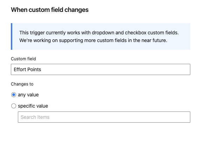The height and width of the screenshot is (142, 211).
Task: Click the "specific value" label text
Action: 33,106
